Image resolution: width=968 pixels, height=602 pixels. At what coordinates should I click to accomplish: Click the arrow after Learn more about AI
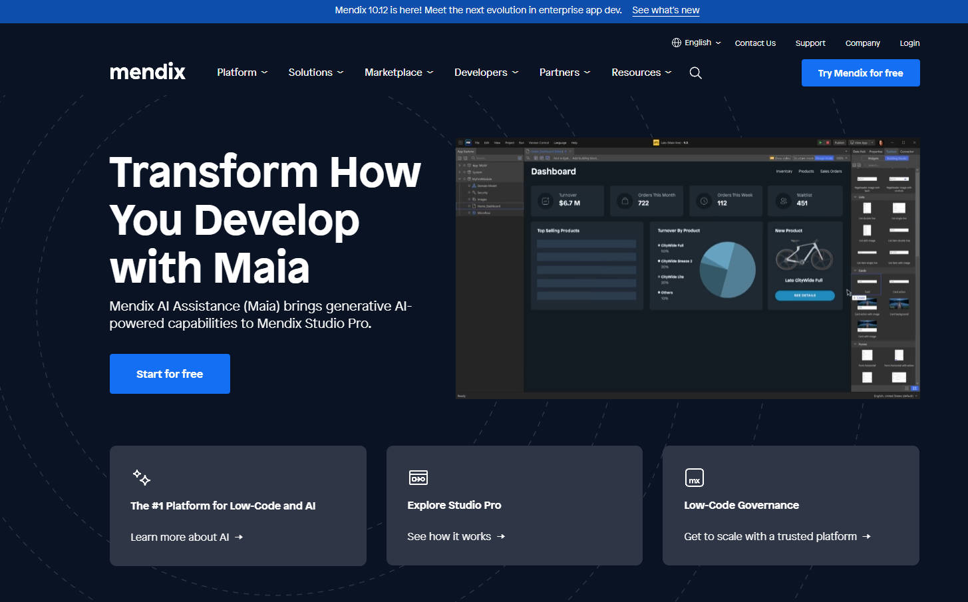239,537
